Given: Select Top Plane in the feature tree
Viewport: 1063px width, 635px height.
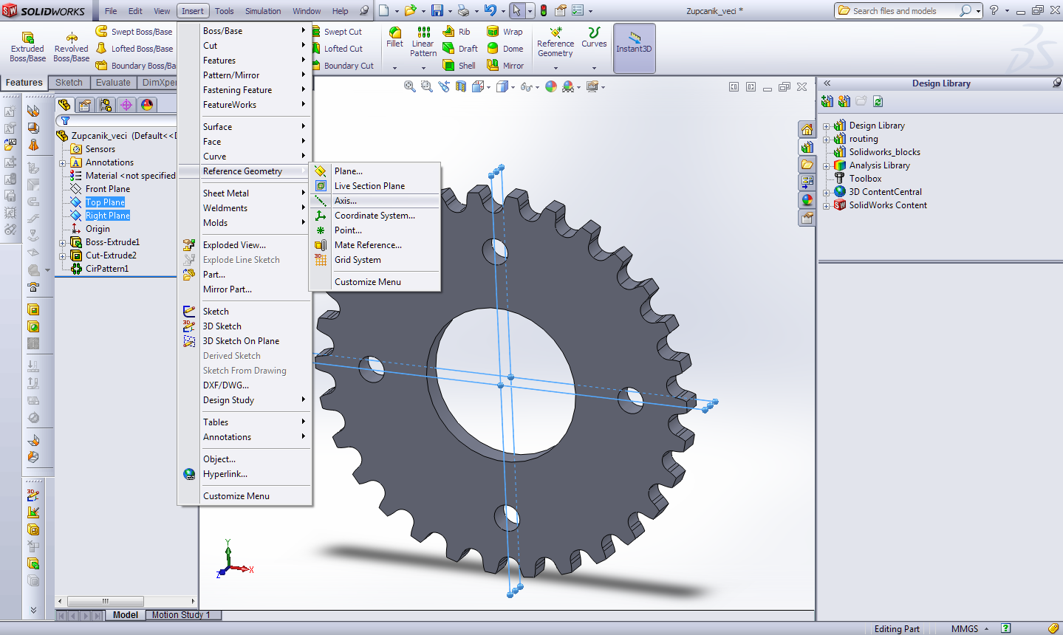Looking at the screenshot, I should click(105, 202).
